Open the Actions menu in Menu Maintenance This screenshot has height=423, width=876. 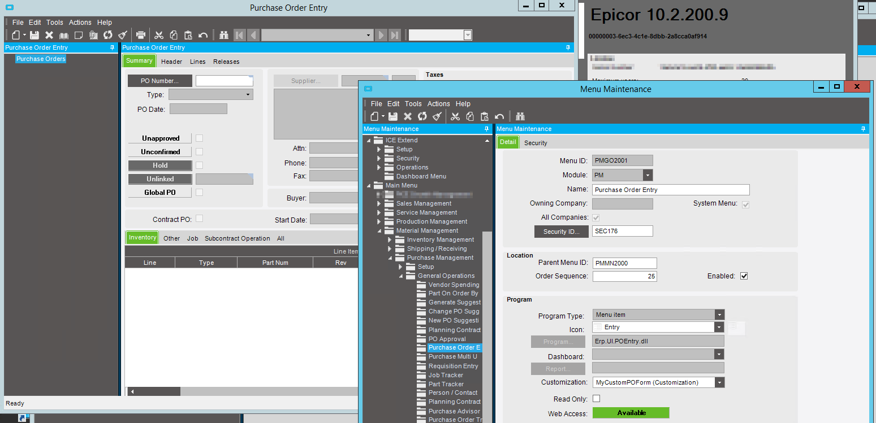[439, 104]
